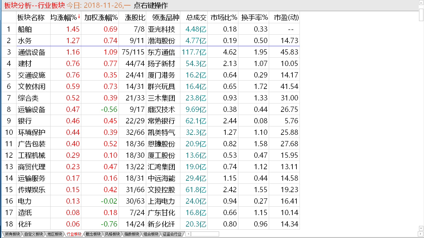Select the 环境保护 sector name
Viewport: 424px width, 238px height.
[32, 132]
